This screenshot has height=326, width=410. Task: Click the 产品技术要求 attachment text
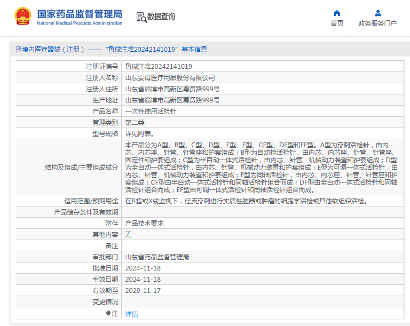coord(144,224)
